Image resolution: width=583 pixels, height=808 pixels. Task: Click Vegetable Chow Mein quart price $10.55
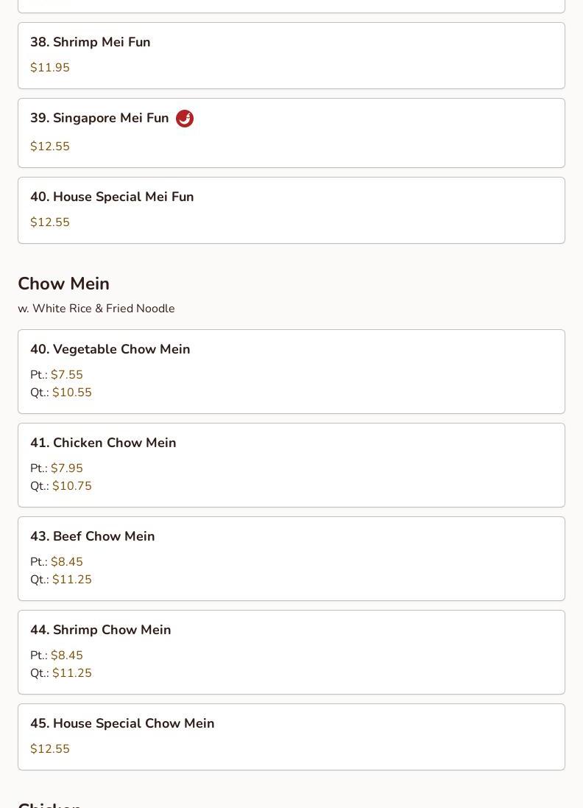(72, 393)
